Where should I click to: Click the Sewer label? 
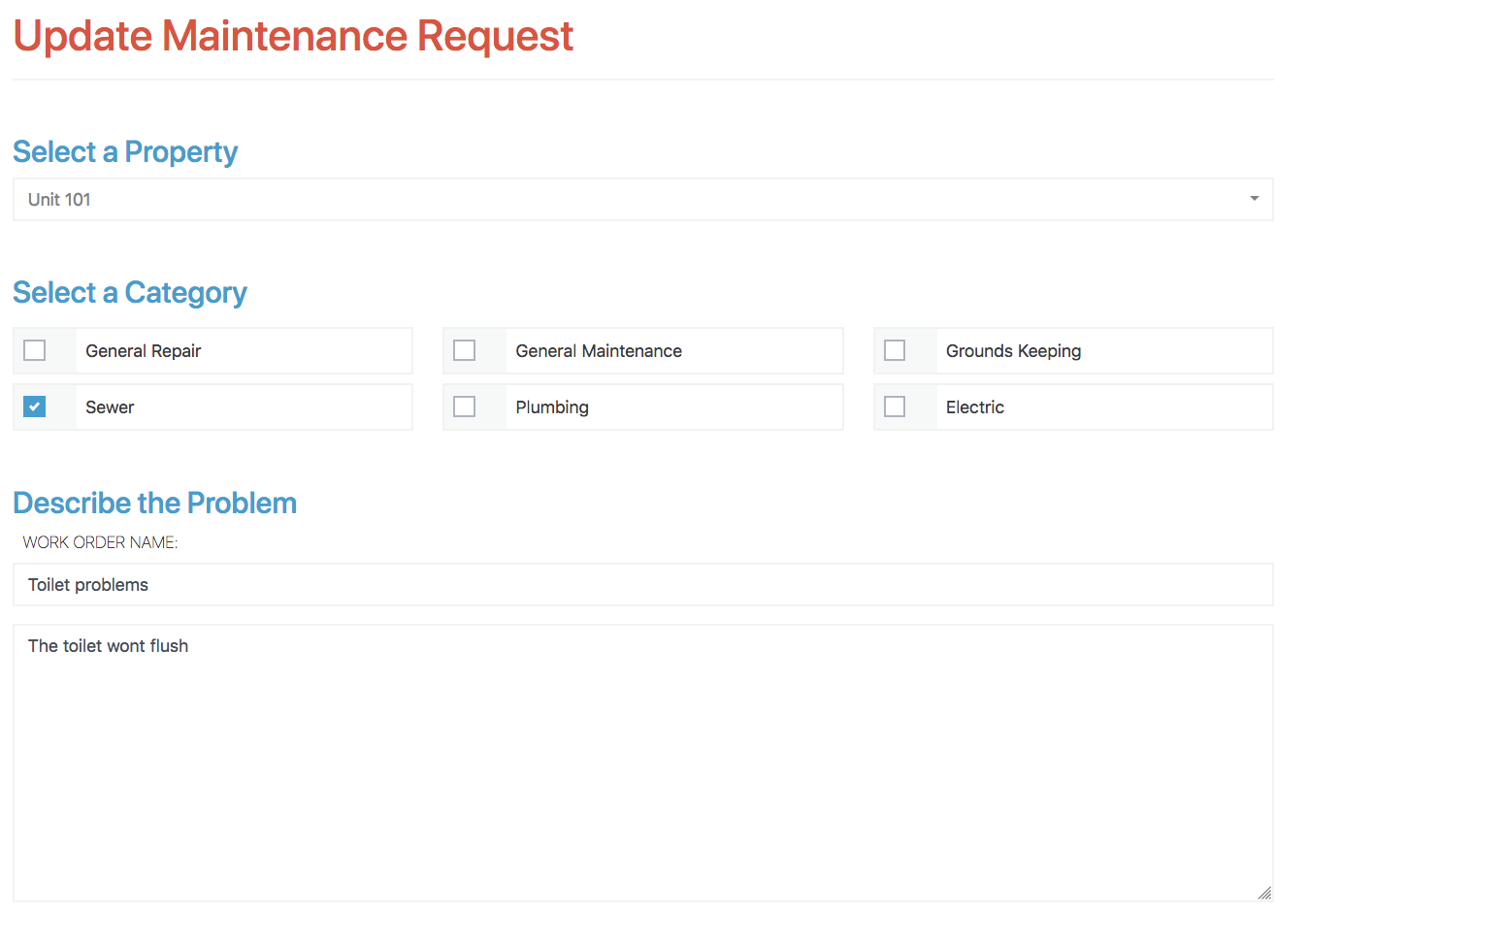click(x=110, y=407)
